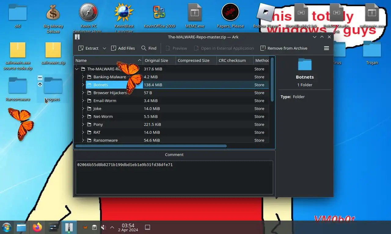Click the vertical scrollbar of file list
Viewport: 391px width, 234px height.
[x=272, y=79]
